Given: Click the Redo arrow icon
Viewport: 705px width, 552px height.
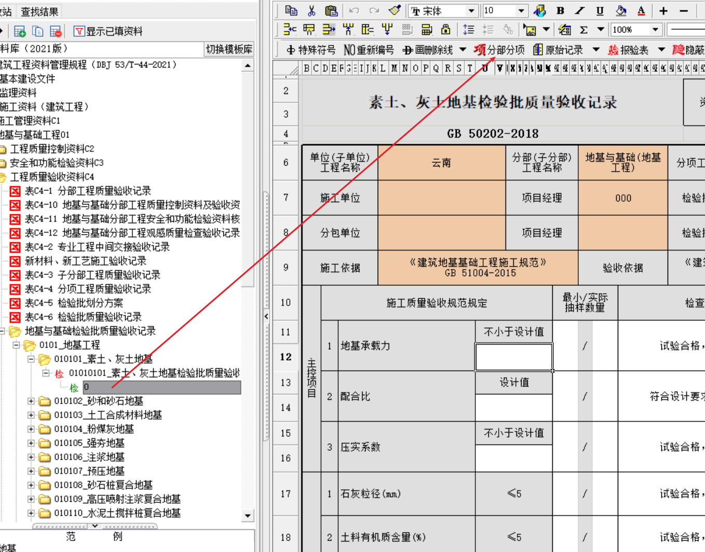Looking at the screenshot, I should tap(374, 10).
